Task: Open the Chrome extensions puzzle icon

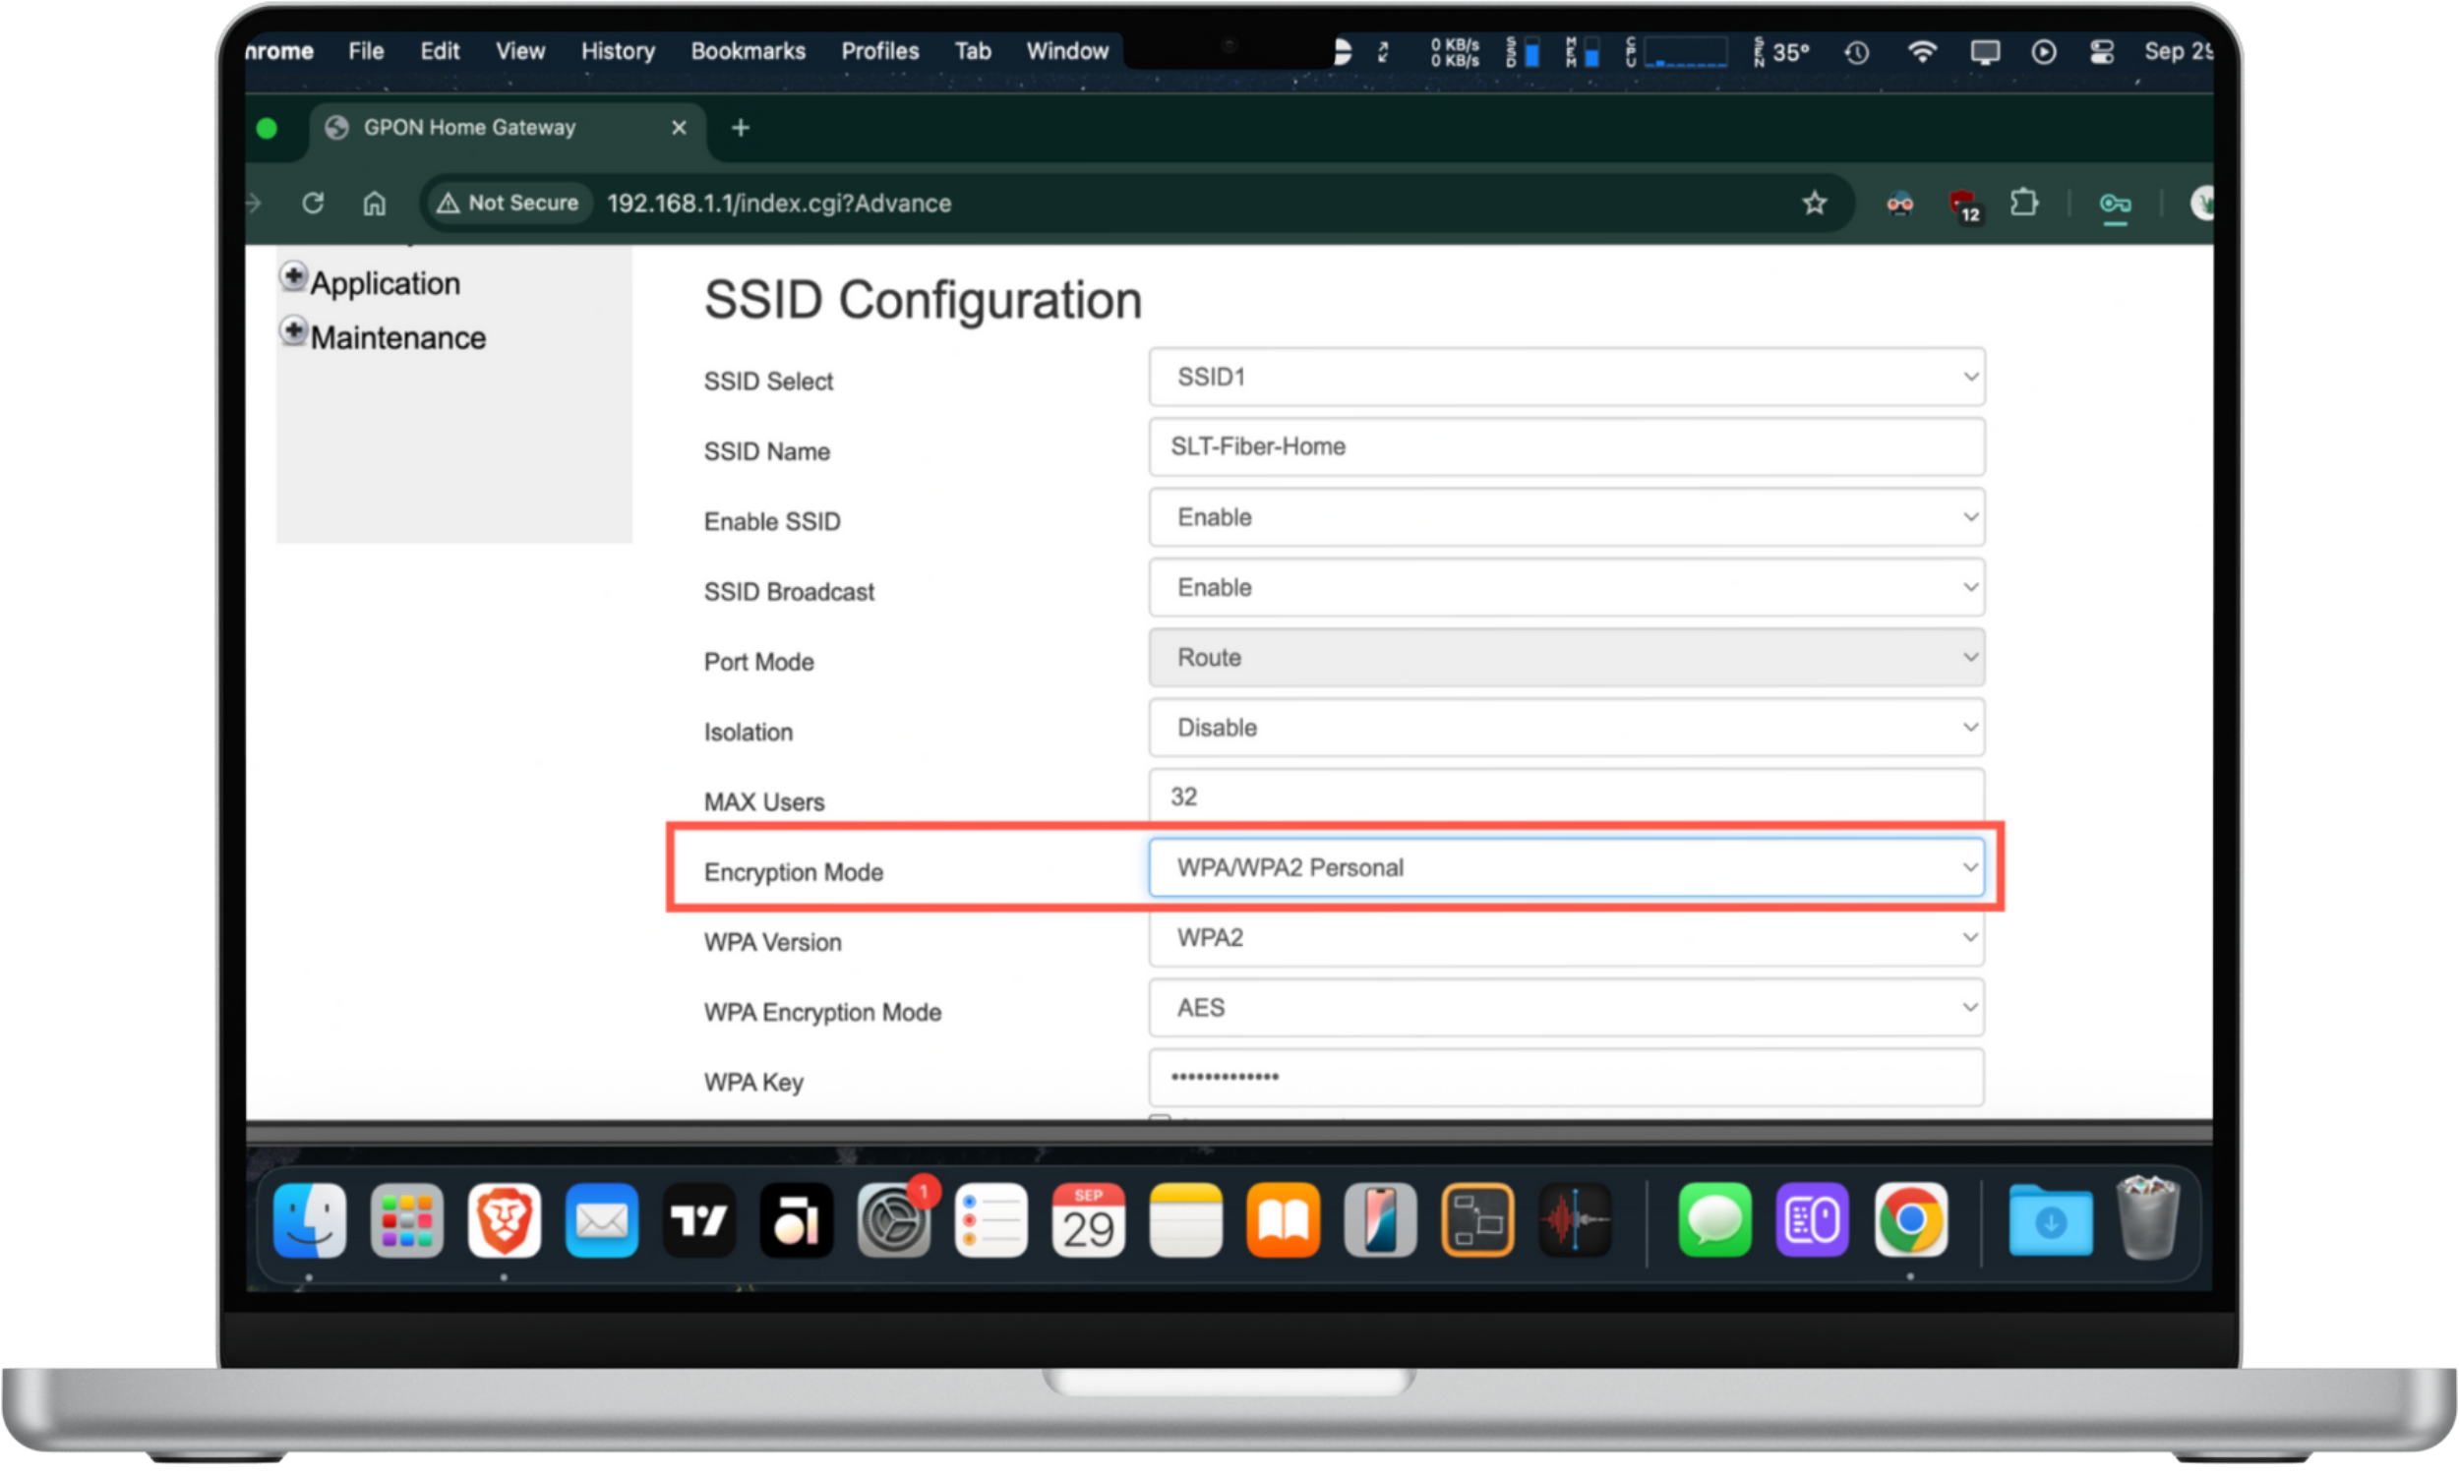Action: (2023, 203)
